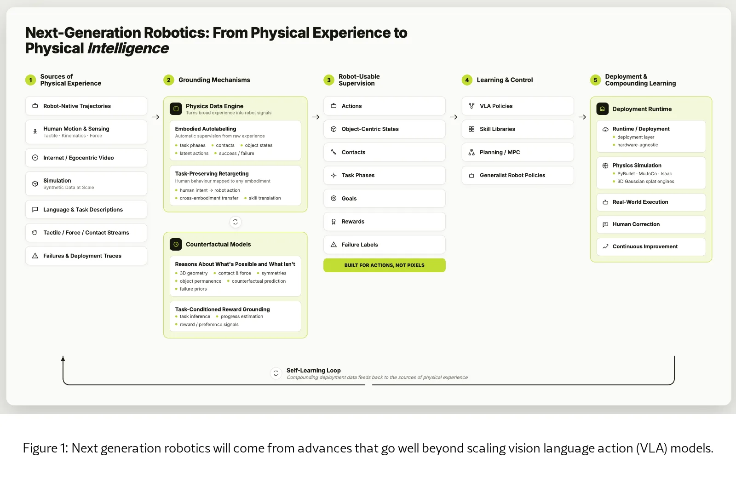Select the Human Correction card
The height and width of the screenshot is (481, 736).
tap(651, 224)
